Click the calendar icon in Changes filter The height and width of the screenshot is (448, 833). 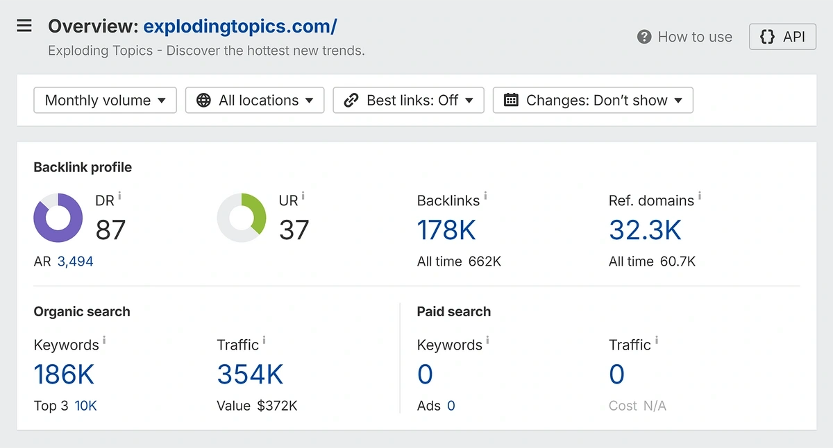511,101
